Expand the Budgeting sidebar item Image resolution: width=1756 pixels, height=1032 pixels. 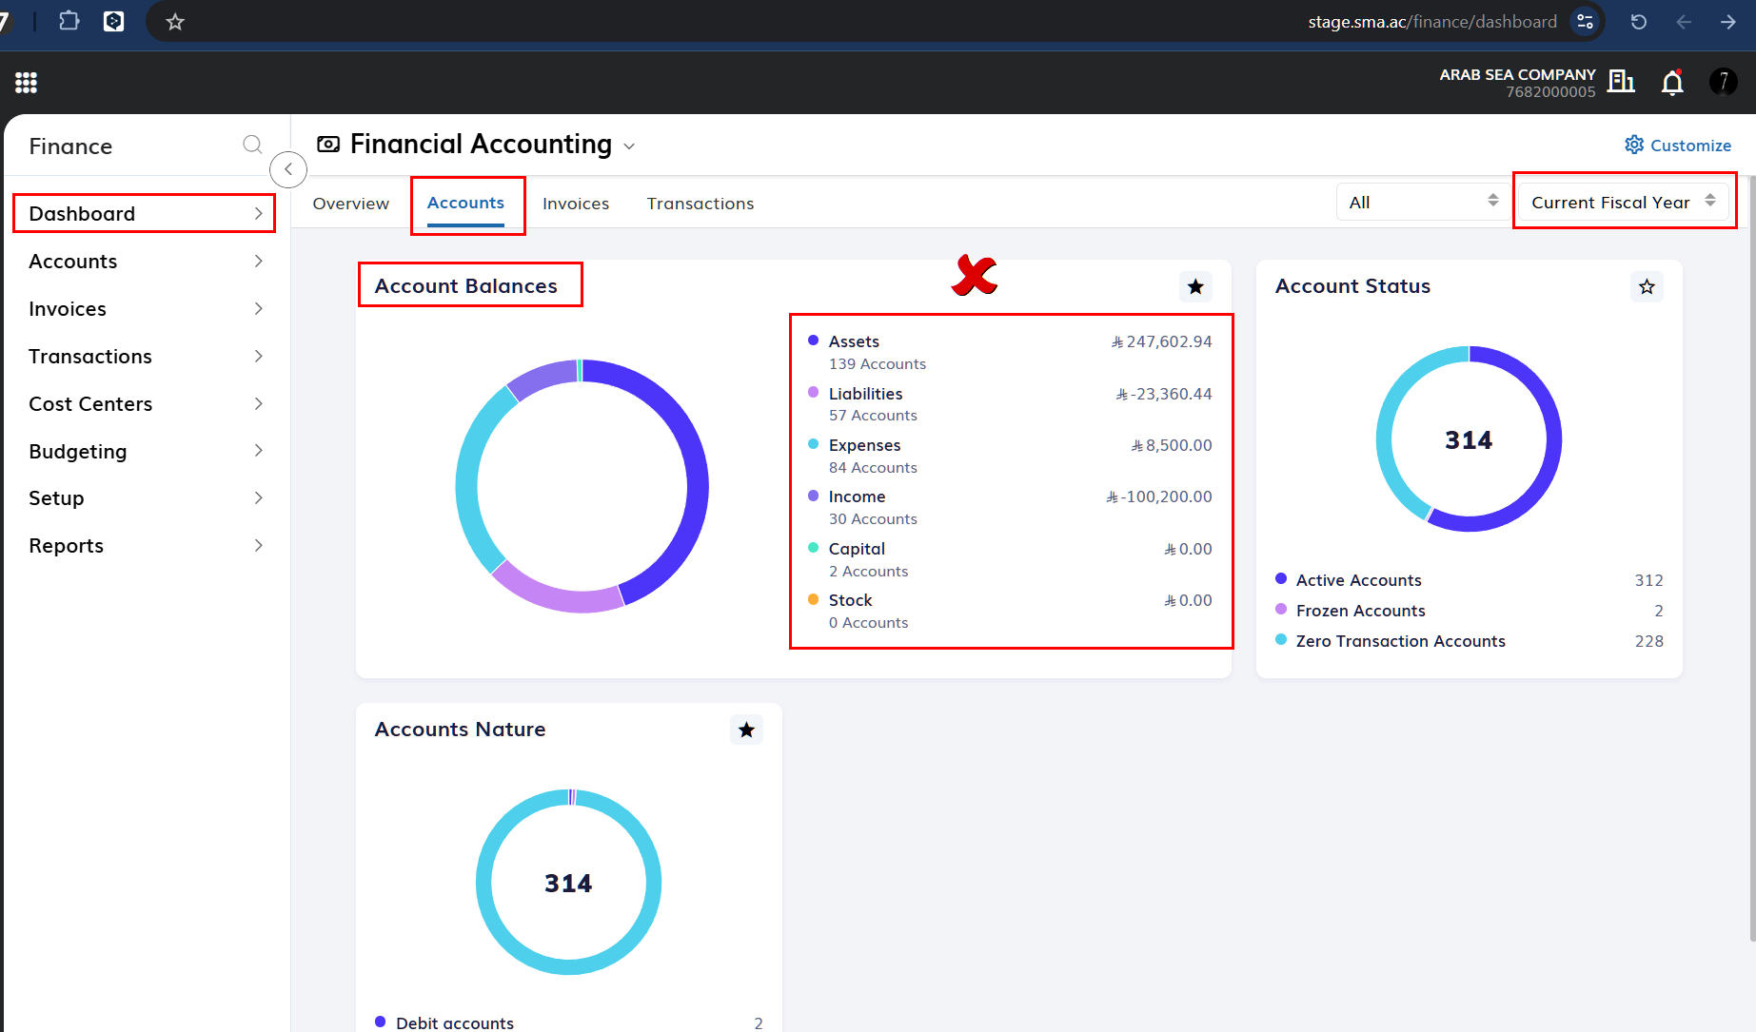pos(145,451)
